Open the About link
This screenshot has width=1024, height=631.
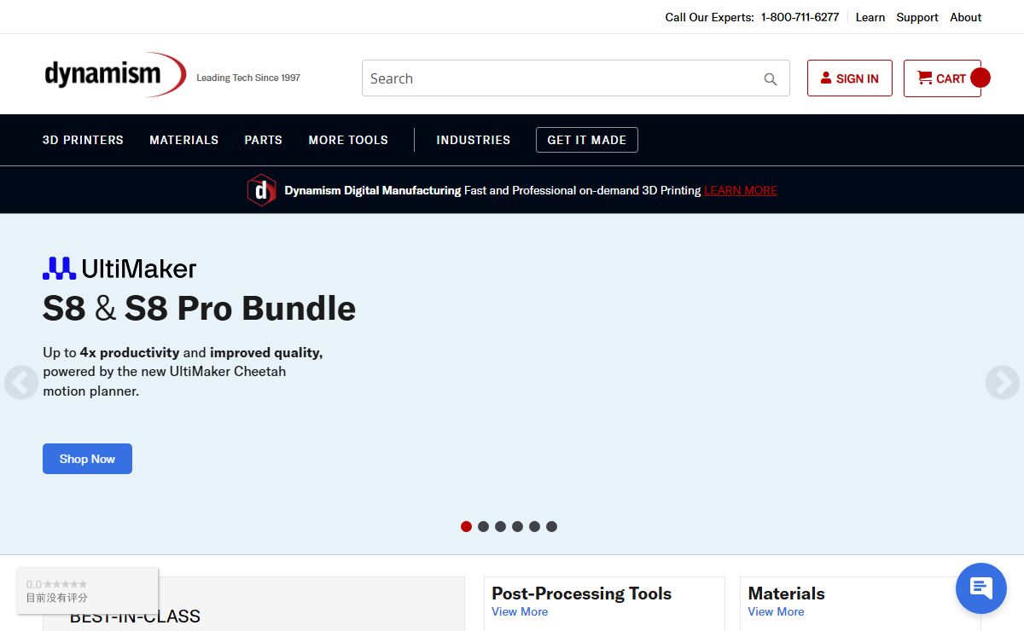(x=966, y=17)
